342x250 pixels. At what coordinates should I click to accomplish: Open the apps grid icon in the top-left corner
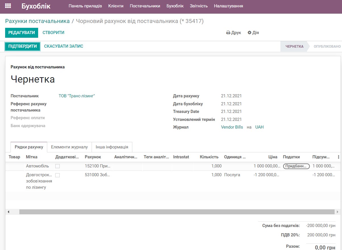[8, 6]
